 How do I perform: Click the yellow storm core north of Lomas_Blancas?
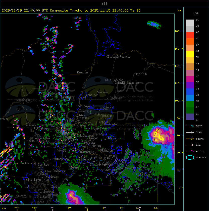point(159,136)
